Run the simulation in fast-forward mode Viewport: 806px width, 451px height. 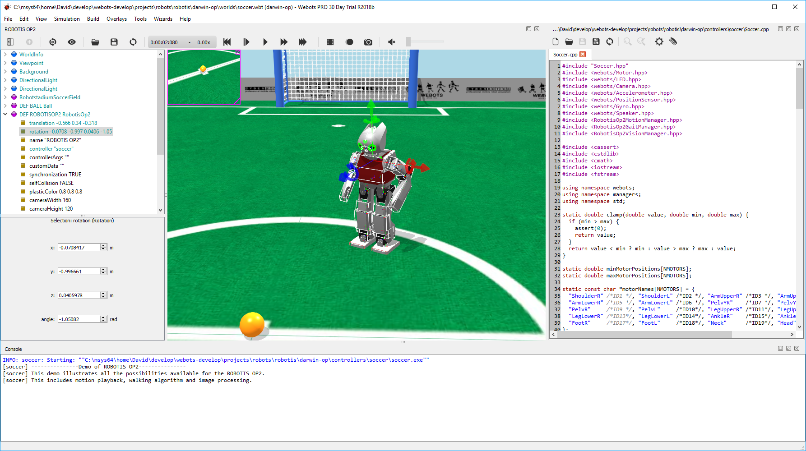[x=284, y=42]
